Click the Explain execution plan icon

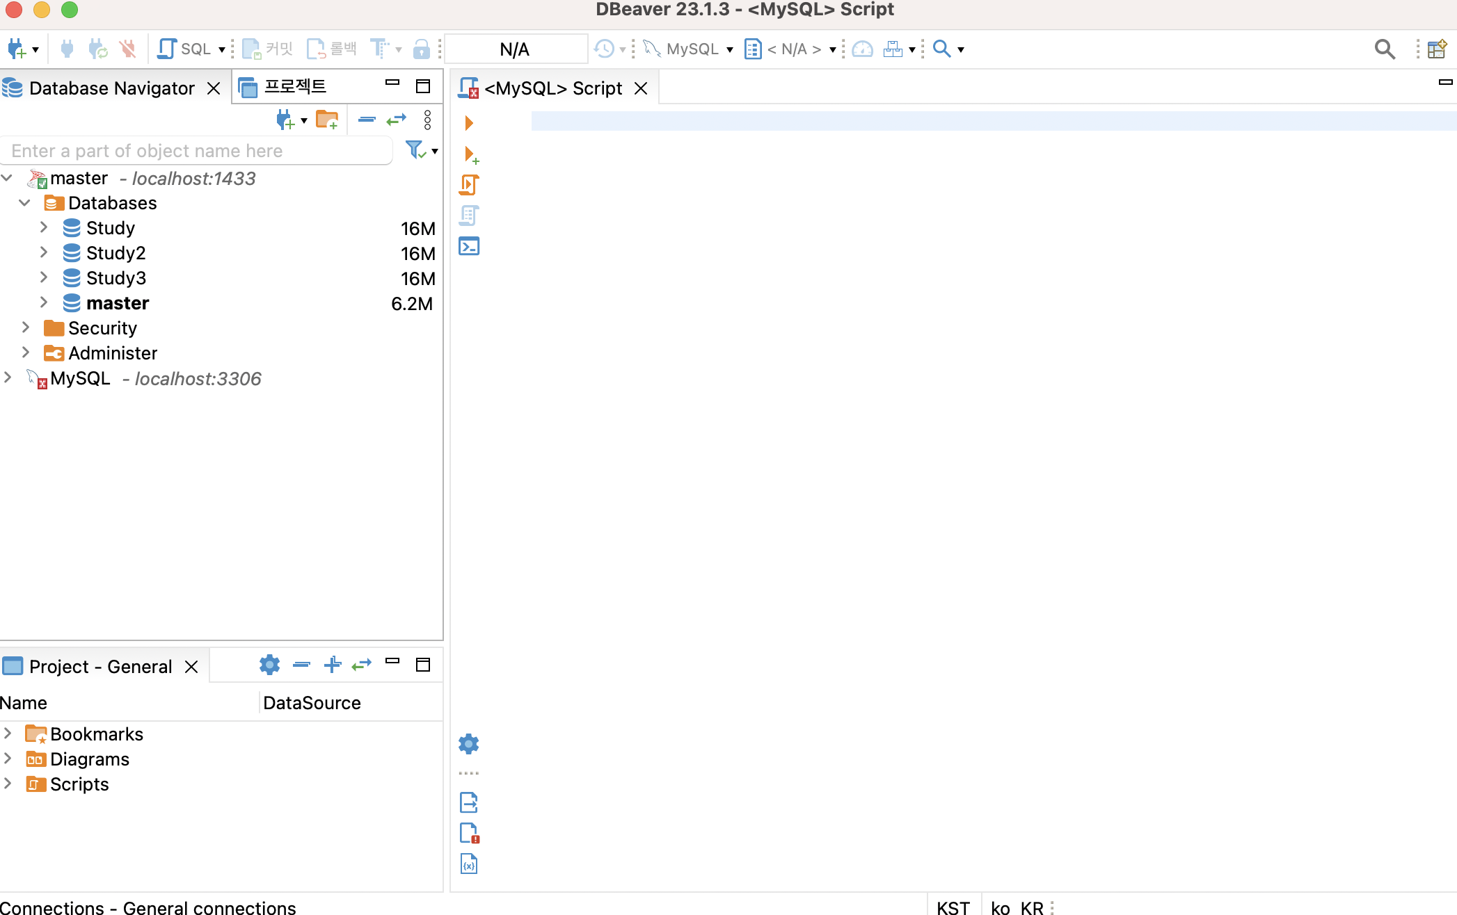pos(469,216)
